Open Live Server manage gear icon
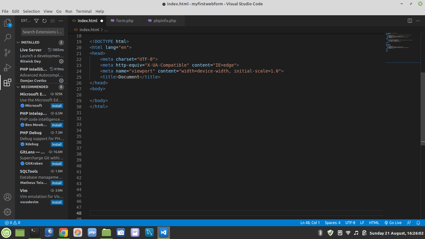 tap(61, 61)
